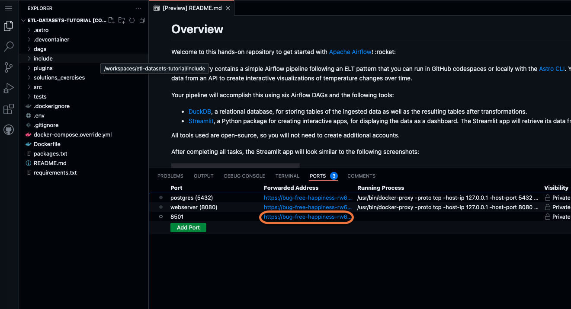
Task: Open the hamburger menu icon
Action: (x=9, y=8)
